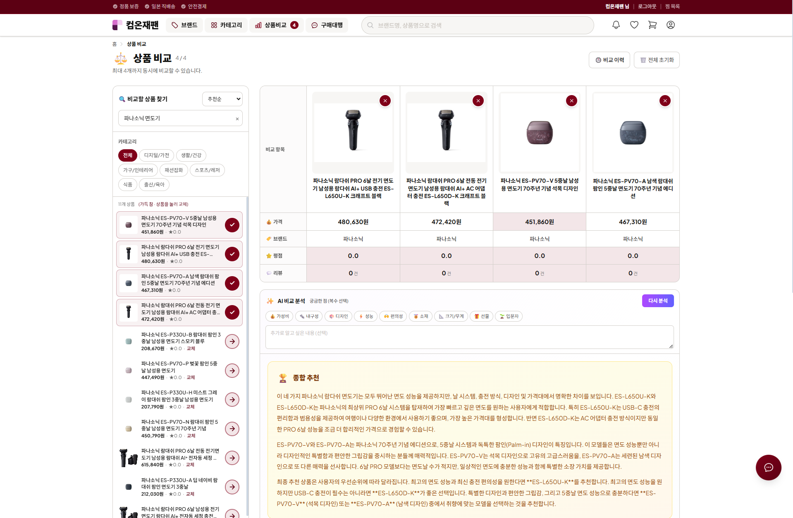Screen dimensions: 793x518
Task: Select the 전체 category filter
Action: 127,155
